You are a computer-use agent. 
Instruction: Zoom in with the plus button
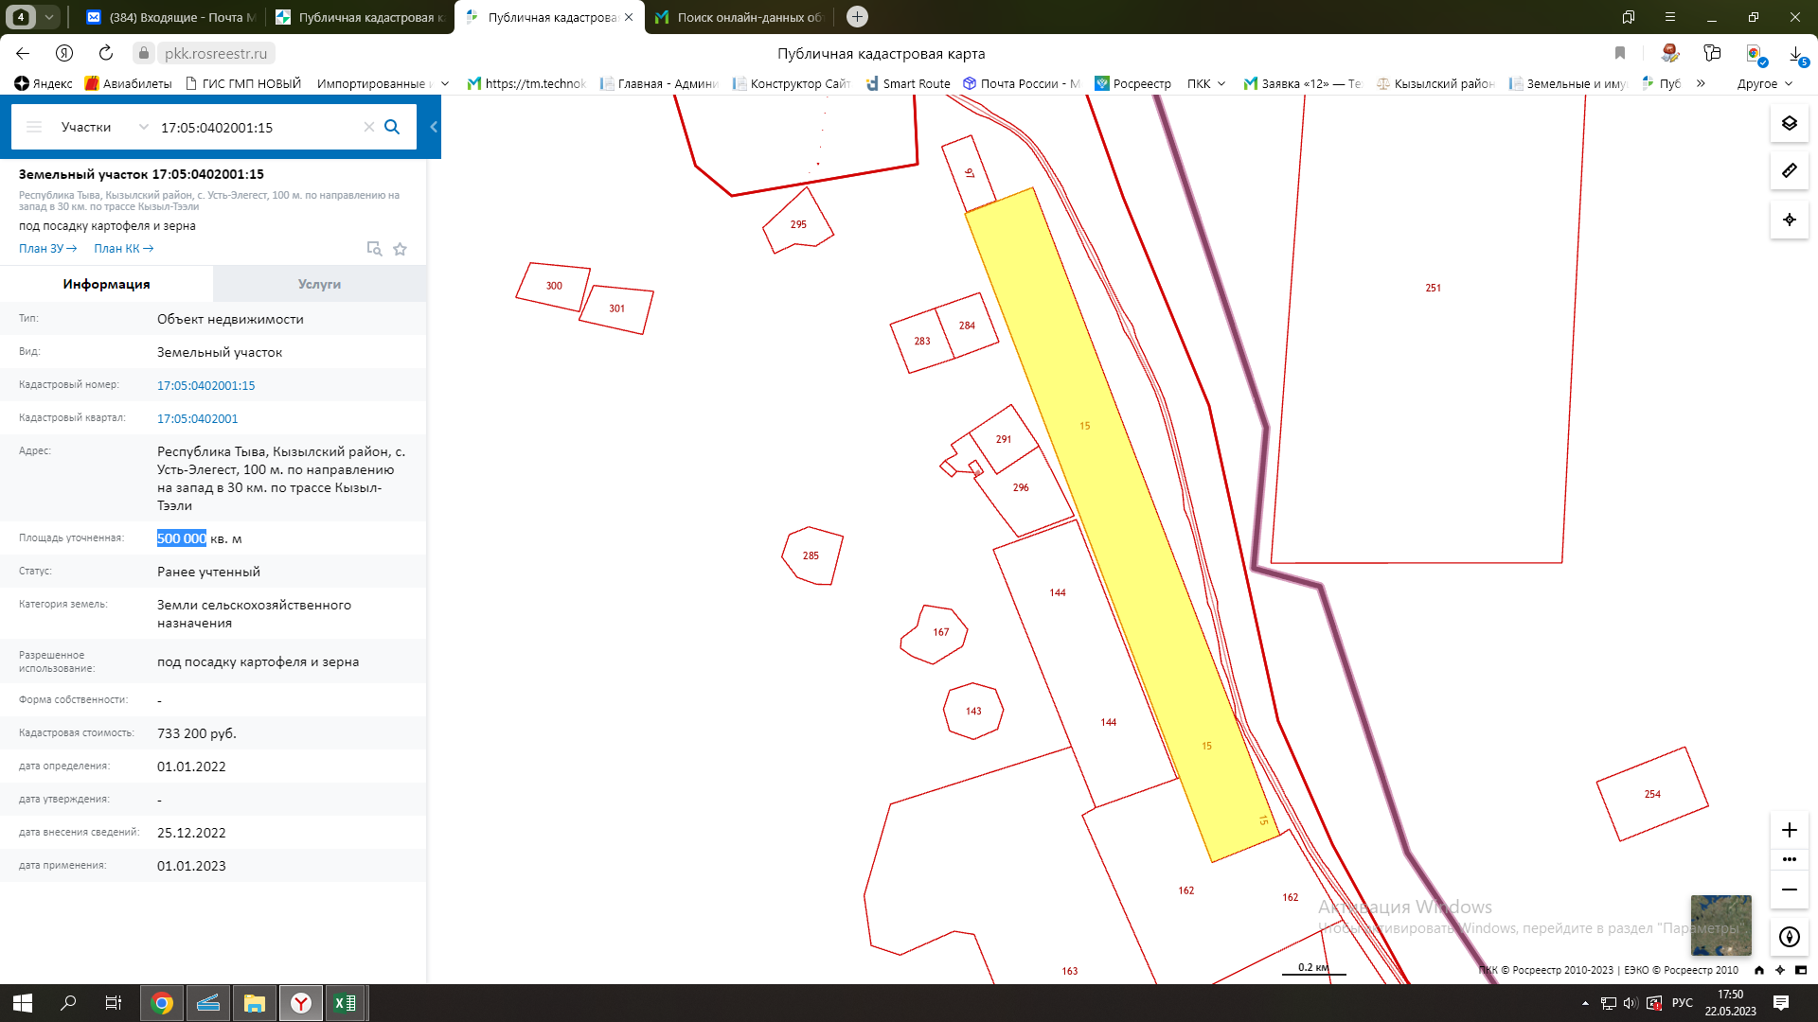click(x=1789, y=830)
